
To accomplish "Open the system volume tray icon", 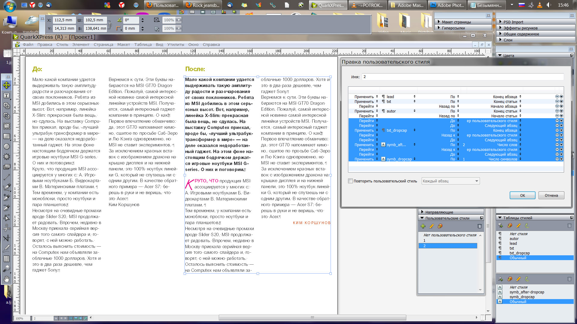I will coord(549,5).
